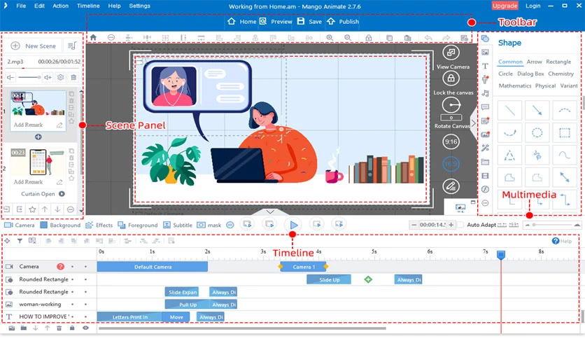Click the Upgrade button
The image size is (585, 339).
coord(505,6)
